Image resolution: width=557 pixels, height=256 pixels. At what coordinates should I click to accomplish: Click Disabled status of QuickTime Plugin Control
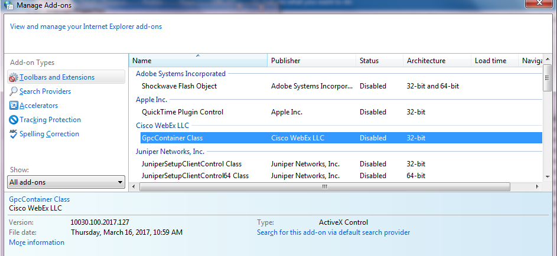pos(373,112)
